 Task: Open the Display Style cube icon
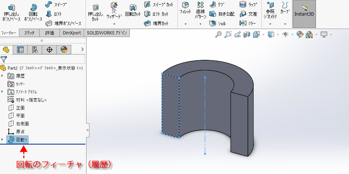271,34
